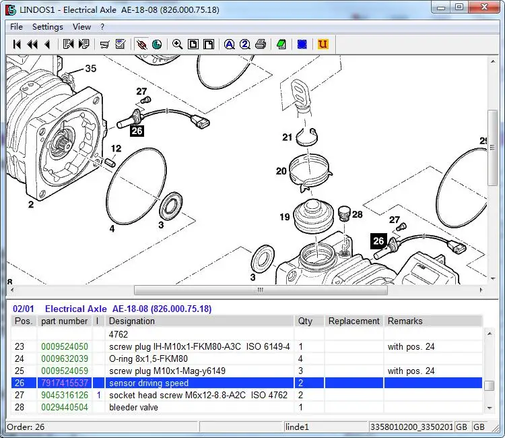Click the blue circled 2 search icon
This screenshot has height=438, width=505.
coord(245,44)
